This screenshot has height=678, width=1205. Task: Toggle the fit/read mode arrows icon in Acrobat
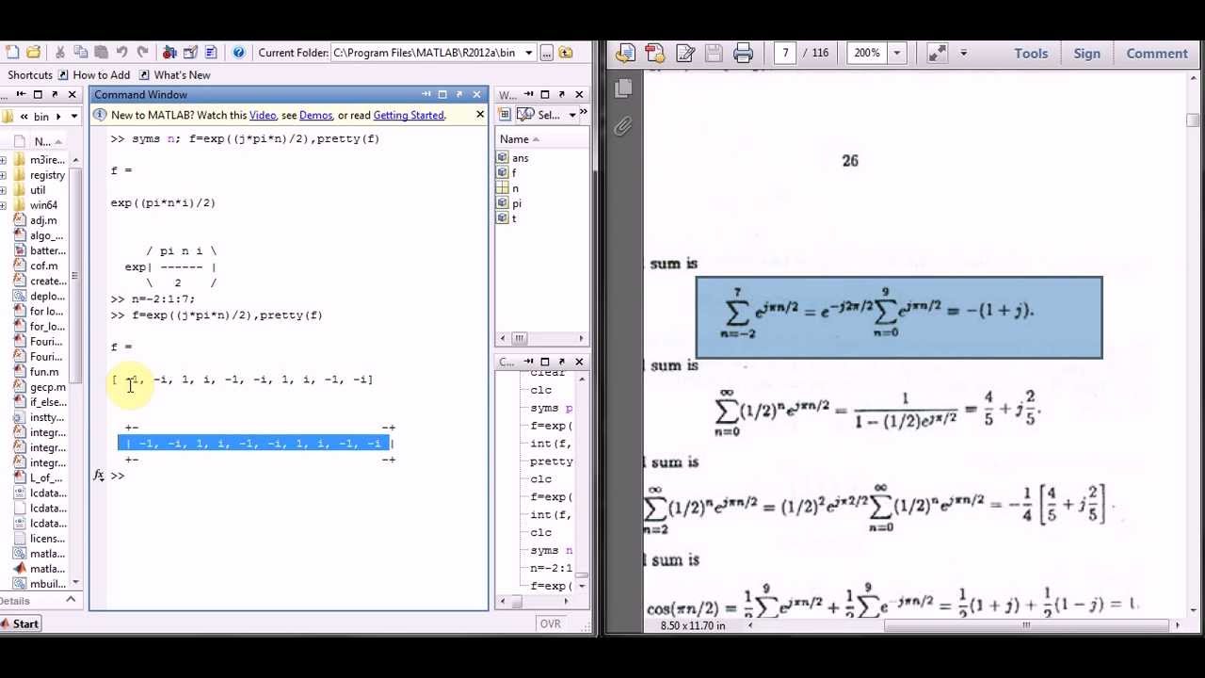pos(937,54)
